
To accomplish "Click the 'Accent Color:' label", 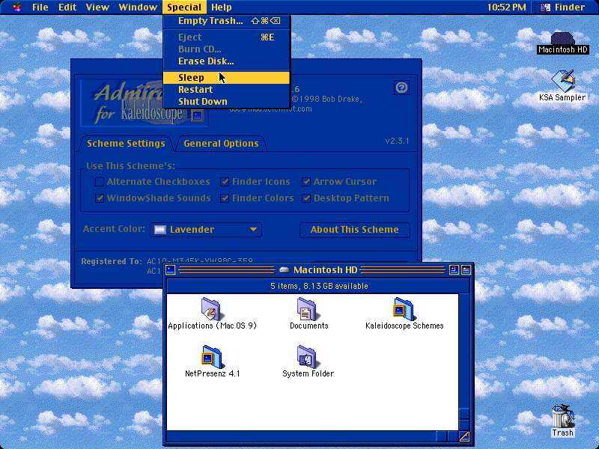I will 114,229.
